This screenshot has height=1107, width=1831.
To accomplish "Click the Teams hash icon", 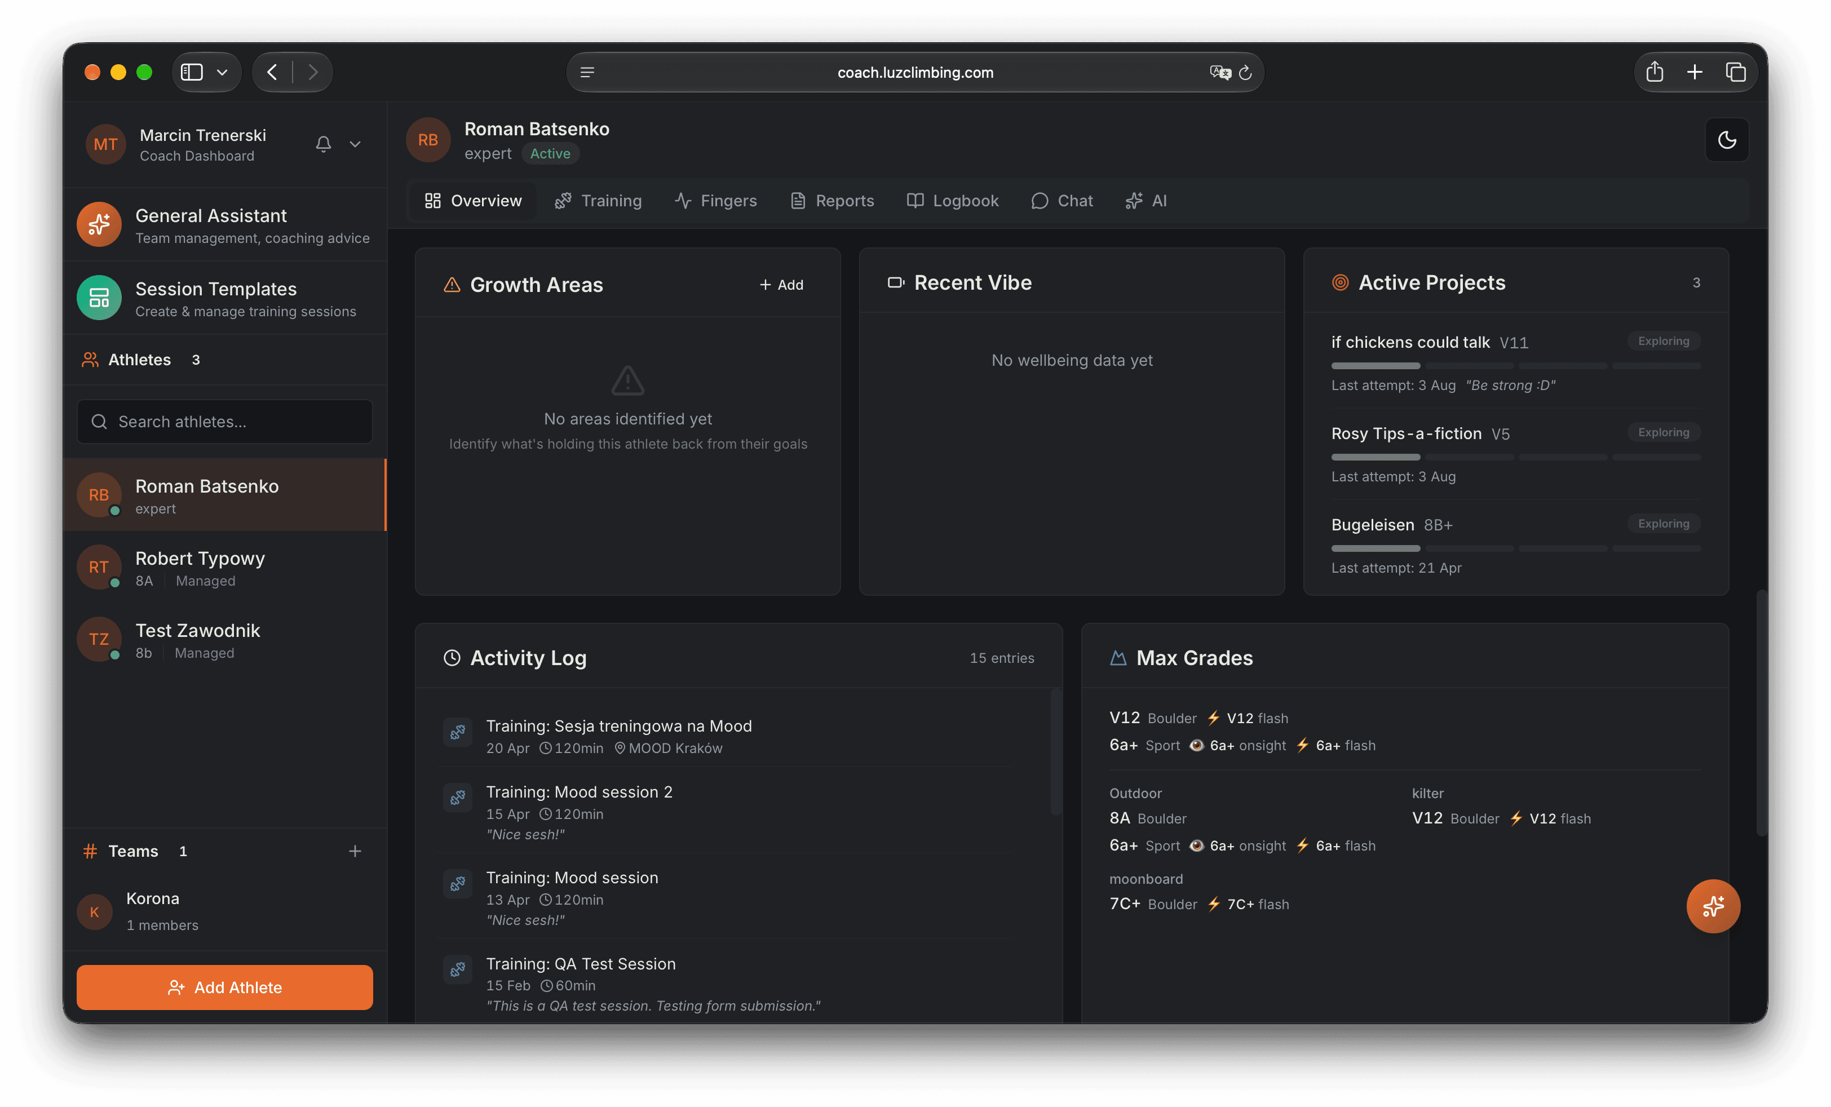I will coord(90,852).
